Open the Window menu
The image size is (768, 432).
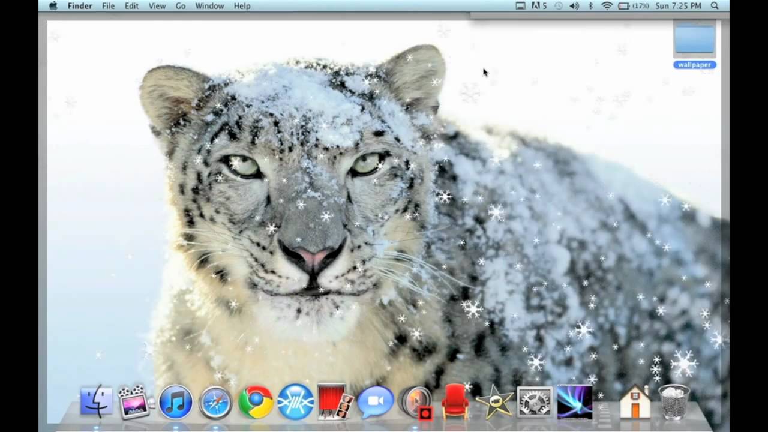coord(209,6)
